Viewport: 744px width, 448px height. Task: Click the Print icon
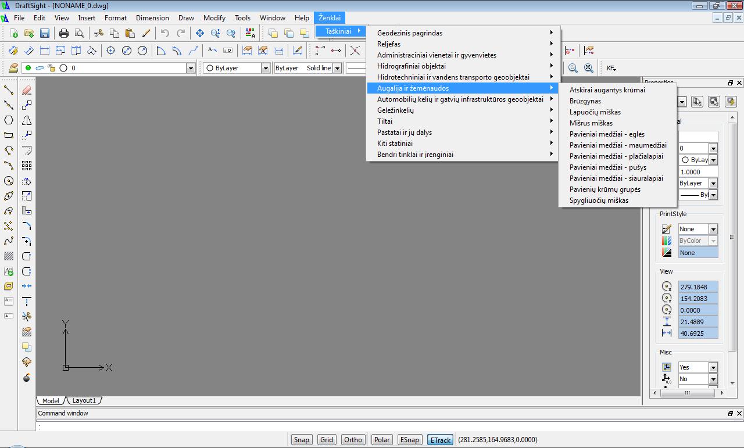[x=64, y=33]
